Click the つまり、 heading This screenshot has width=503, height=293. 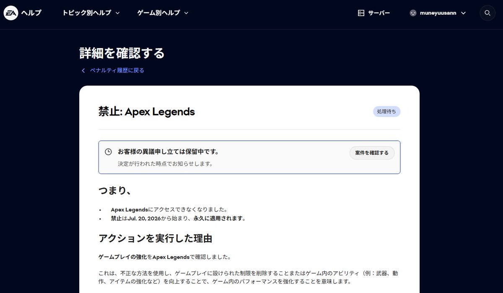pyautogui.click(x=116, y=191)
